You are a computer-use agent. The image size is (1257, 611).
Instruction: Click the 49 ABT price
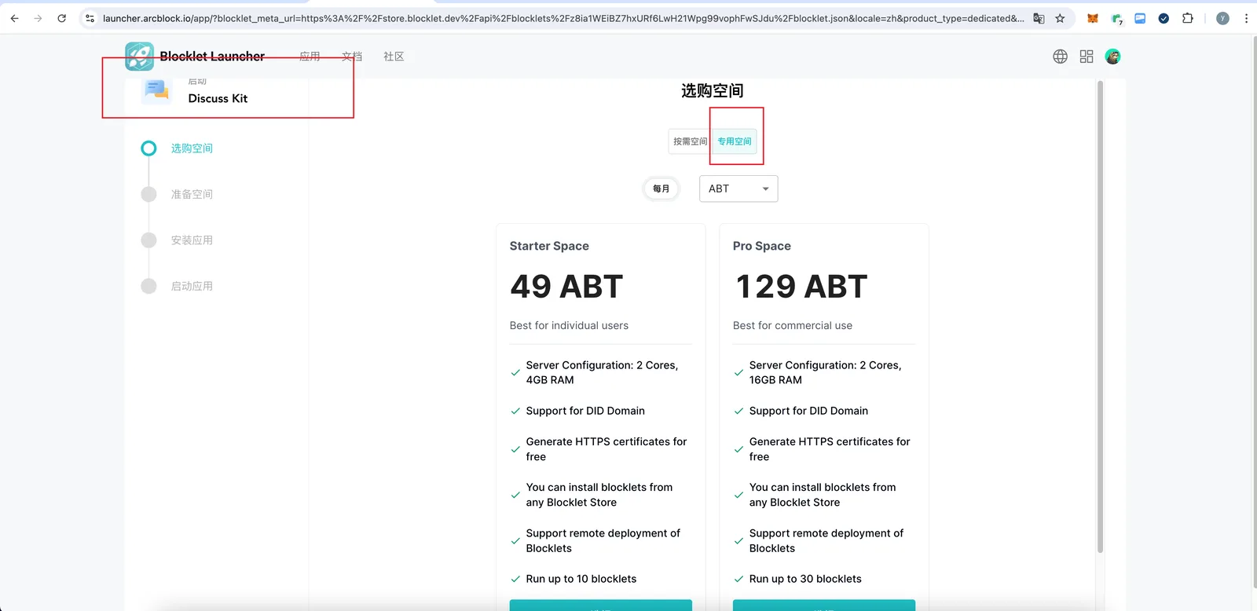click(566, 287)
